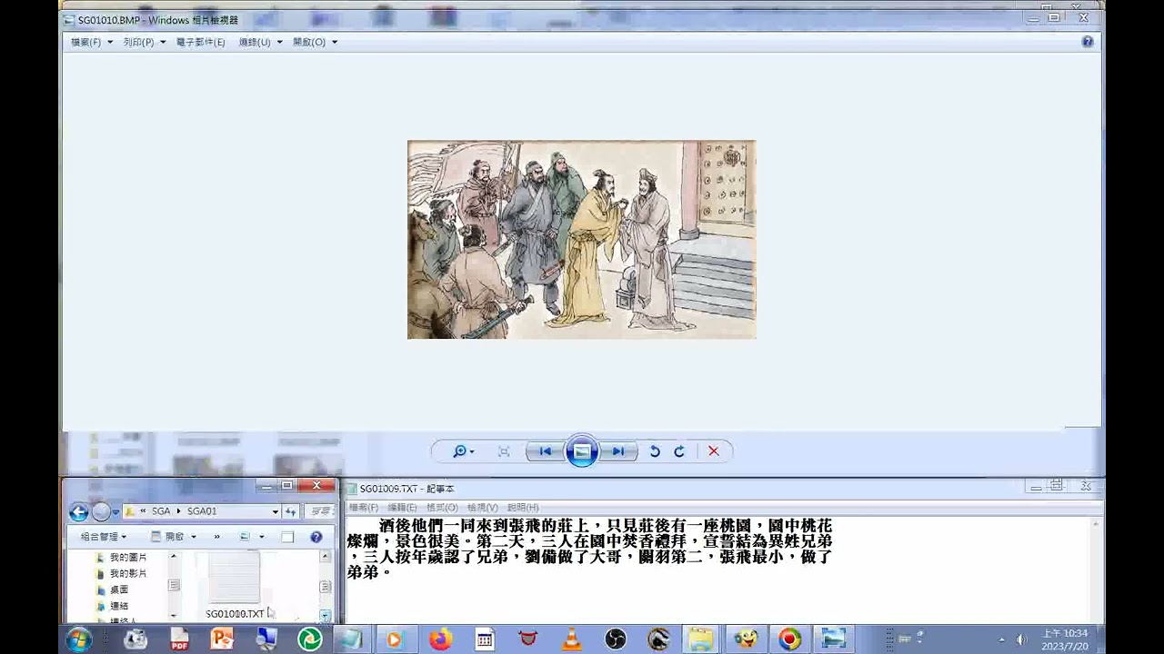Expand the Explorer address bar history dropdown
Screen dimensions: 1164x654
point(275,511)
